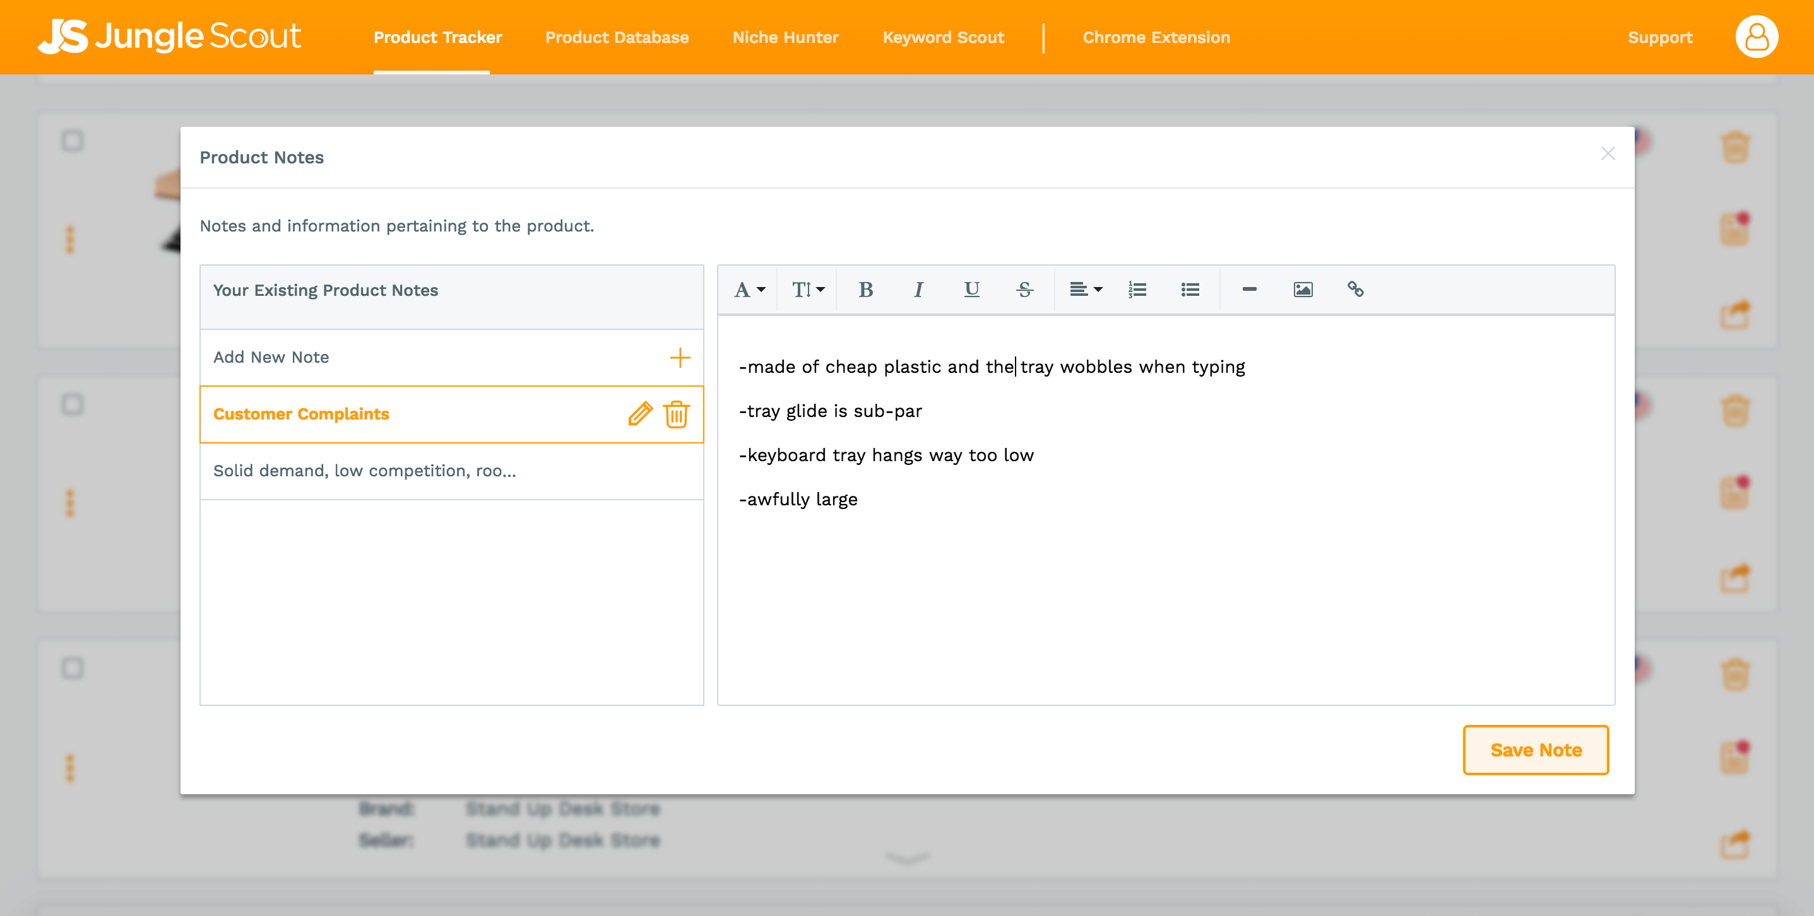
Task: Delete the Customer Complaints note
Action: (676, 414)
